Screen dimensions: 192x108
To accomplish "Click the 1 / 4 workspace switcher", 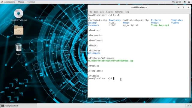I will tap(189, 106).
